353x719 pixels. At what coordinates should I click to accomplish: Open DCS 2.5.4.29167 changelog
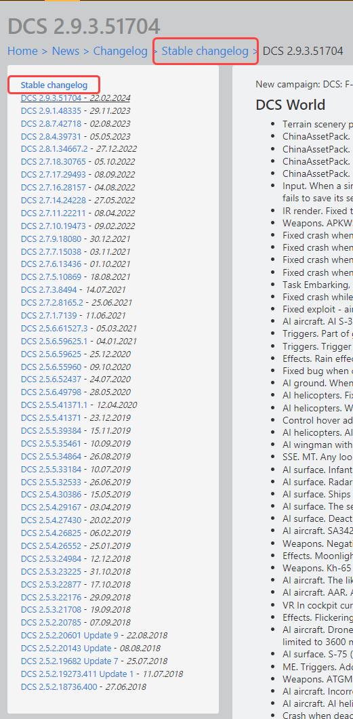click(x=51, y=508)
